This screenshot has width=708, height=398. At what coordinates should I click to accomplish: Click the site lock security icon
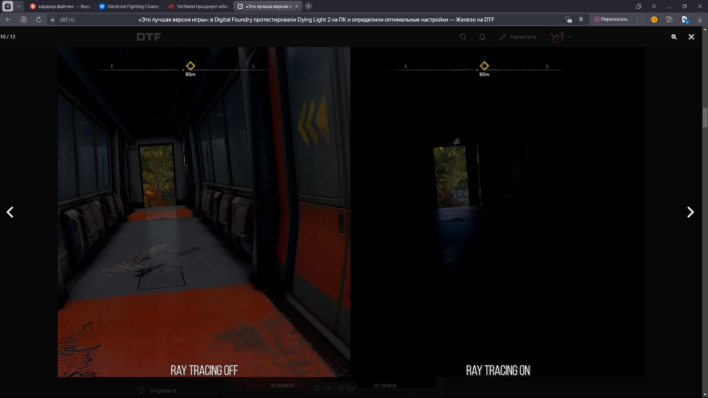tap(53, 20)
